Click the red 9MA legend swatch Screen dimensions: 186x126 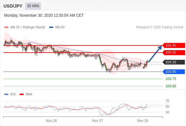[21, 94]
